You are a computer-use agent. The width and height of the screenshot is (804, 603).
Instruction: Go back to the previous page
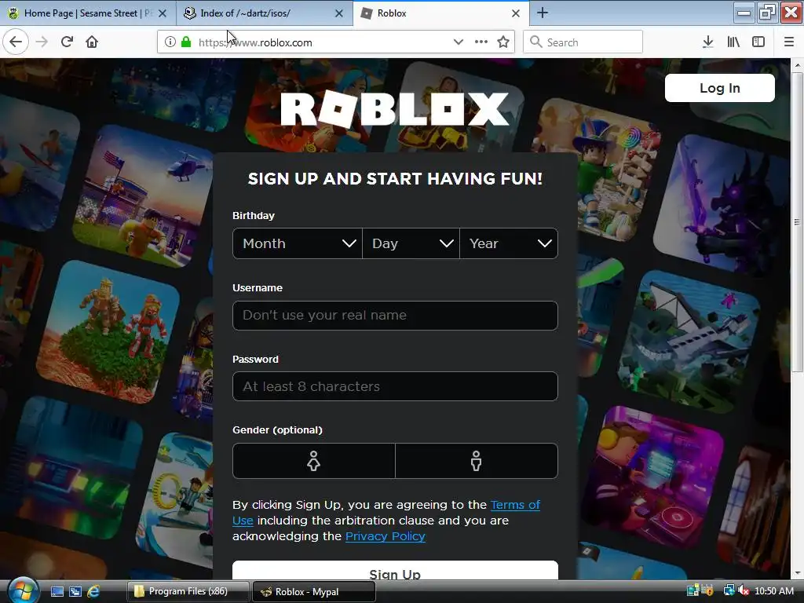point(16,42)
